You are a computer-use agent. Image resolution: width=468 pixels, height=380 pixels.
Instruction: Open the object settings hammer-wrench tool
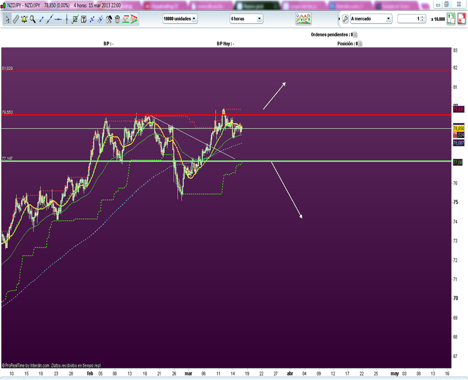[x=109, y=19]
